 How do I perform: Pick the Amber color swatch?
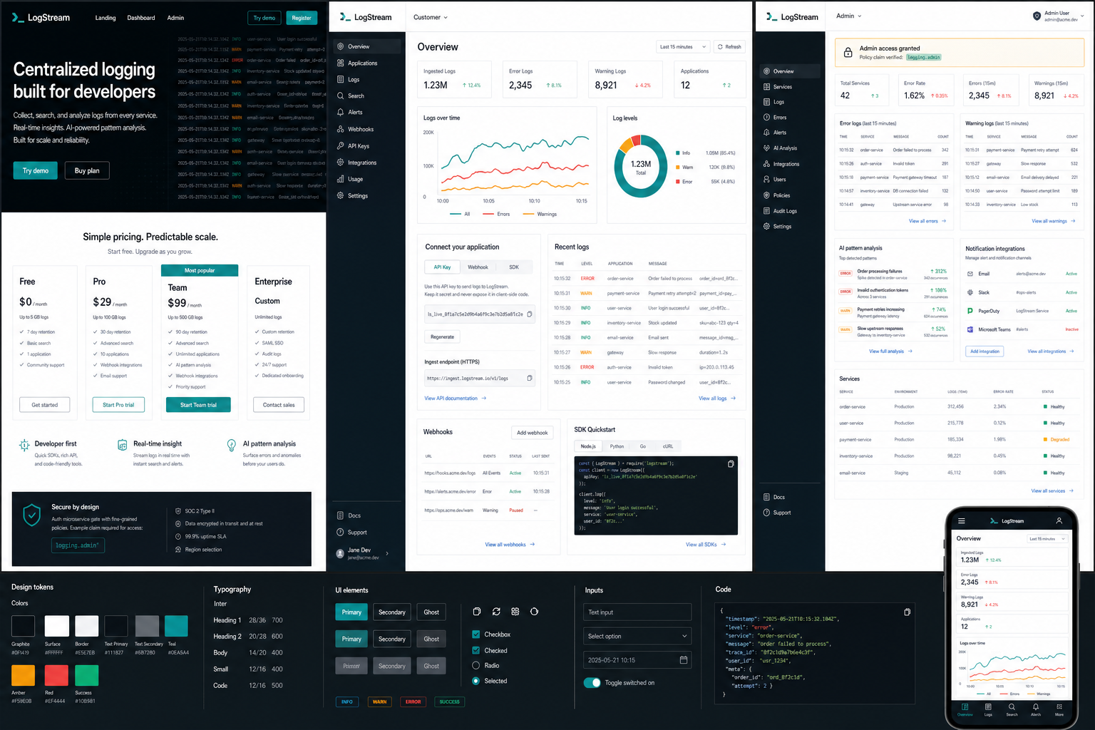(23, 675)
